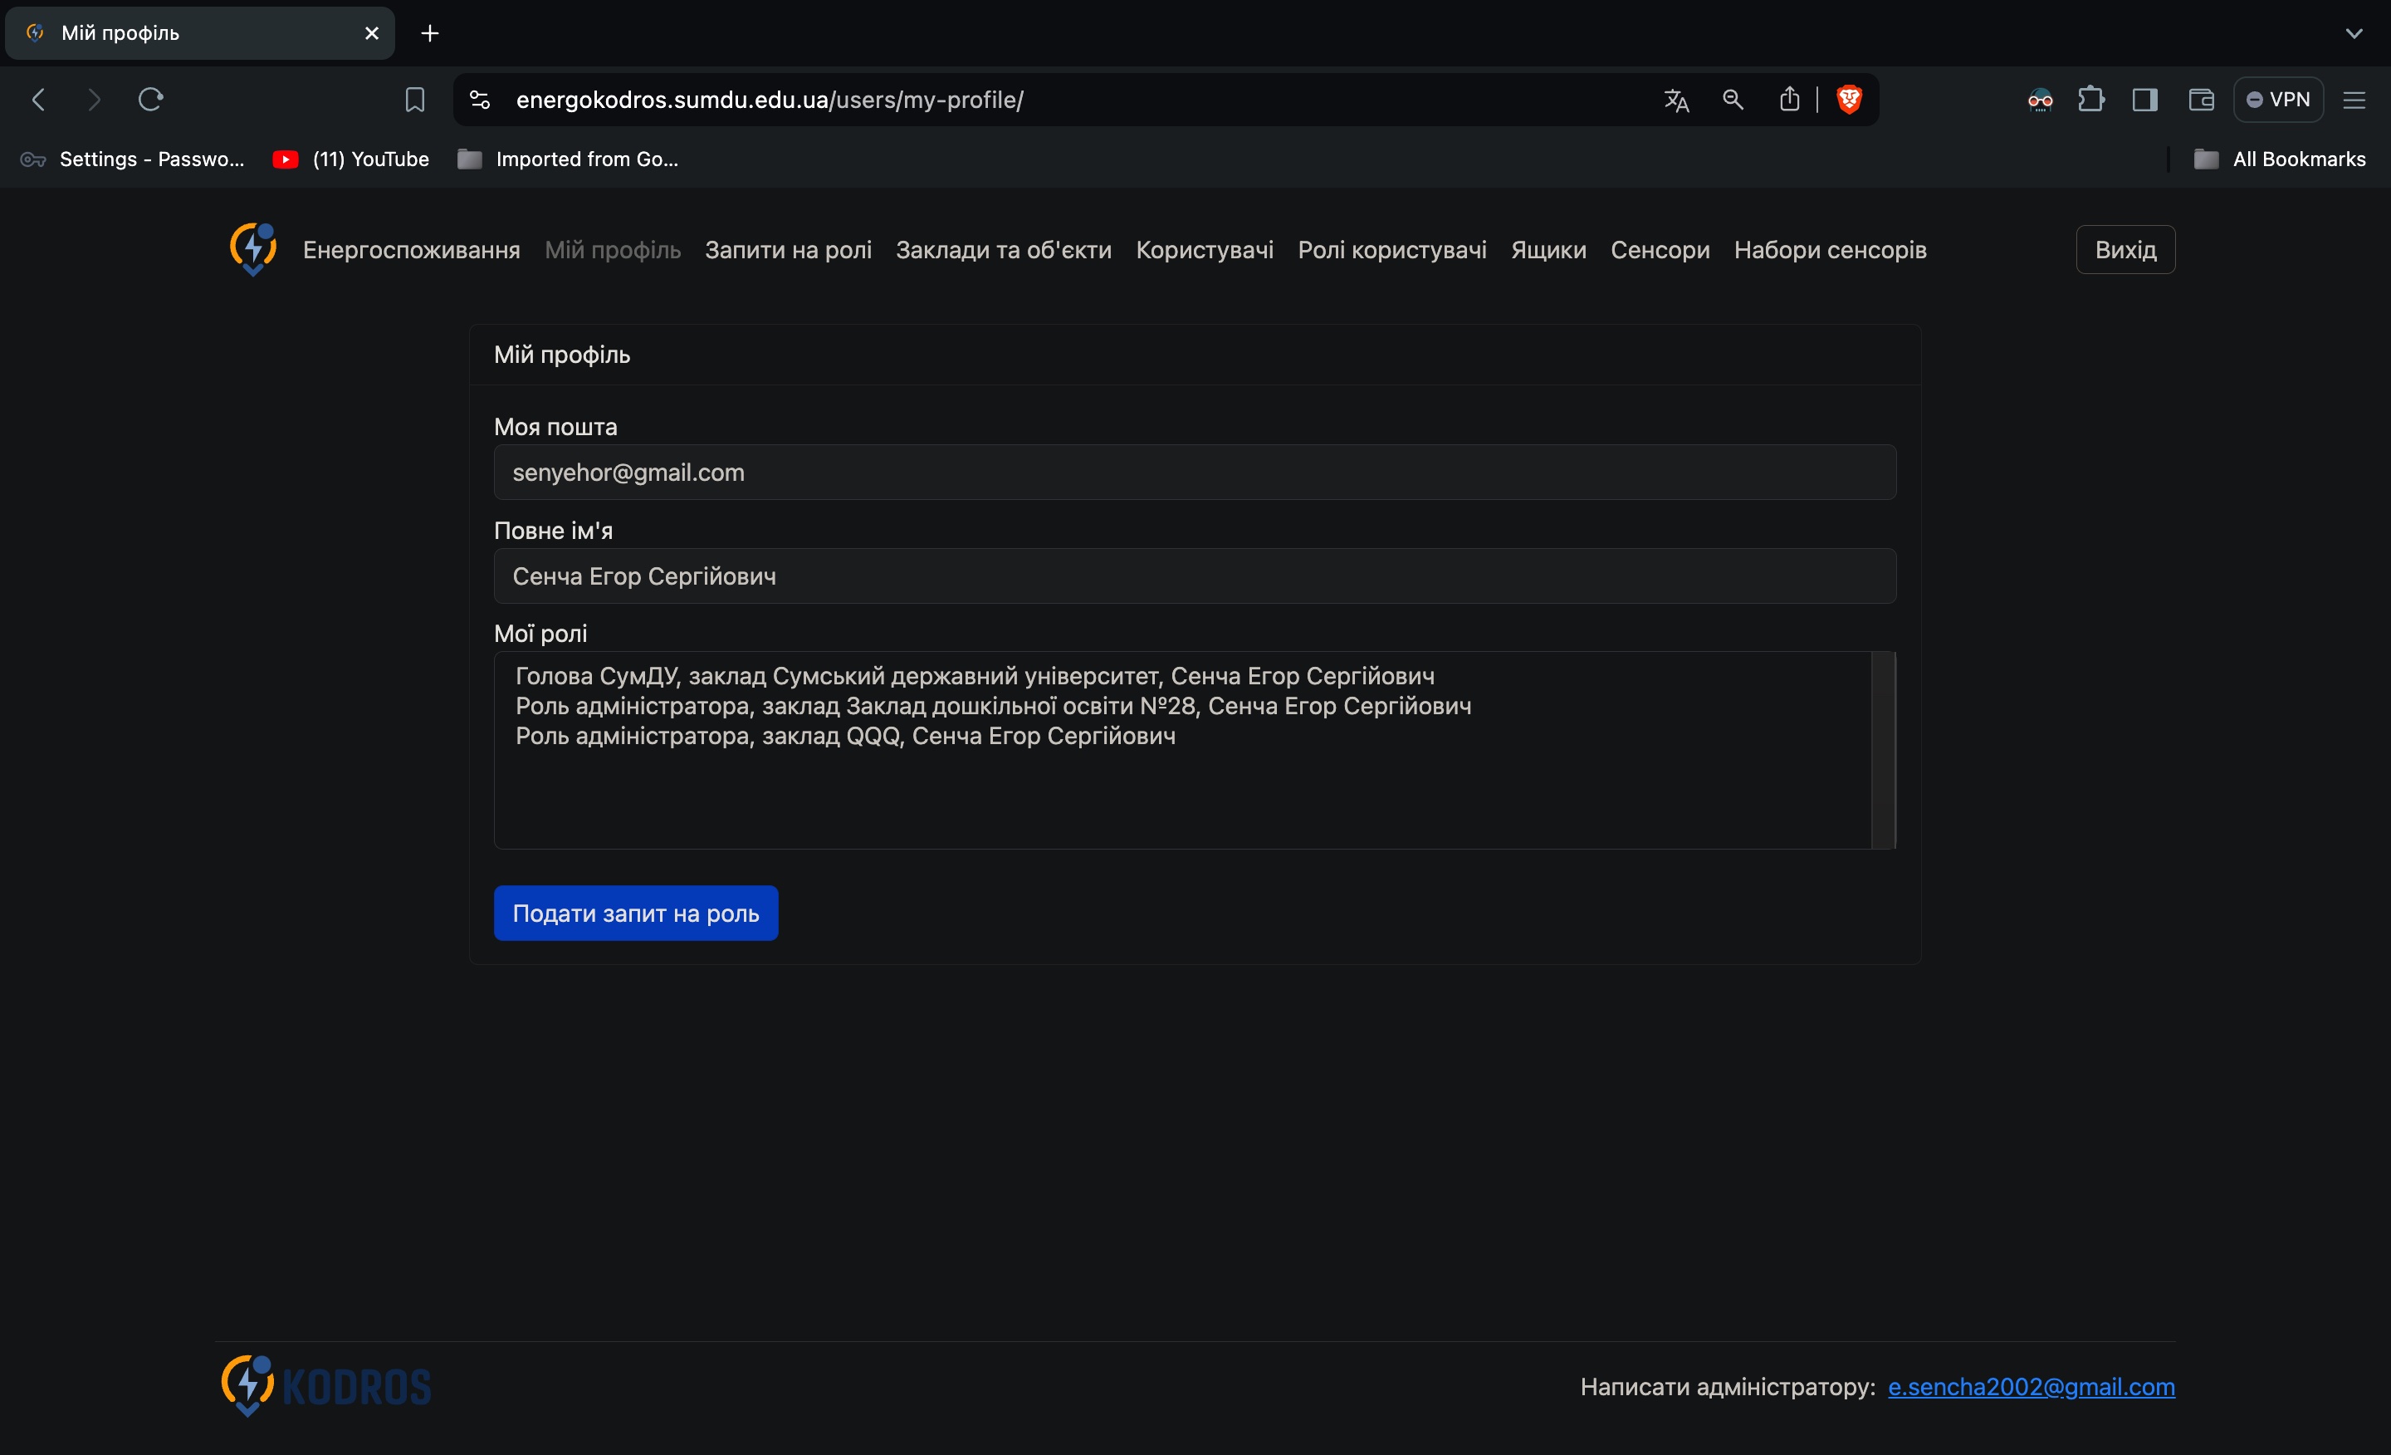Reload the page

point(150,99)
